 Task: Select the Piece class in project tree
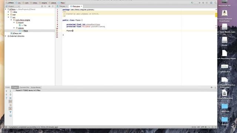click(x=26, y=31)
